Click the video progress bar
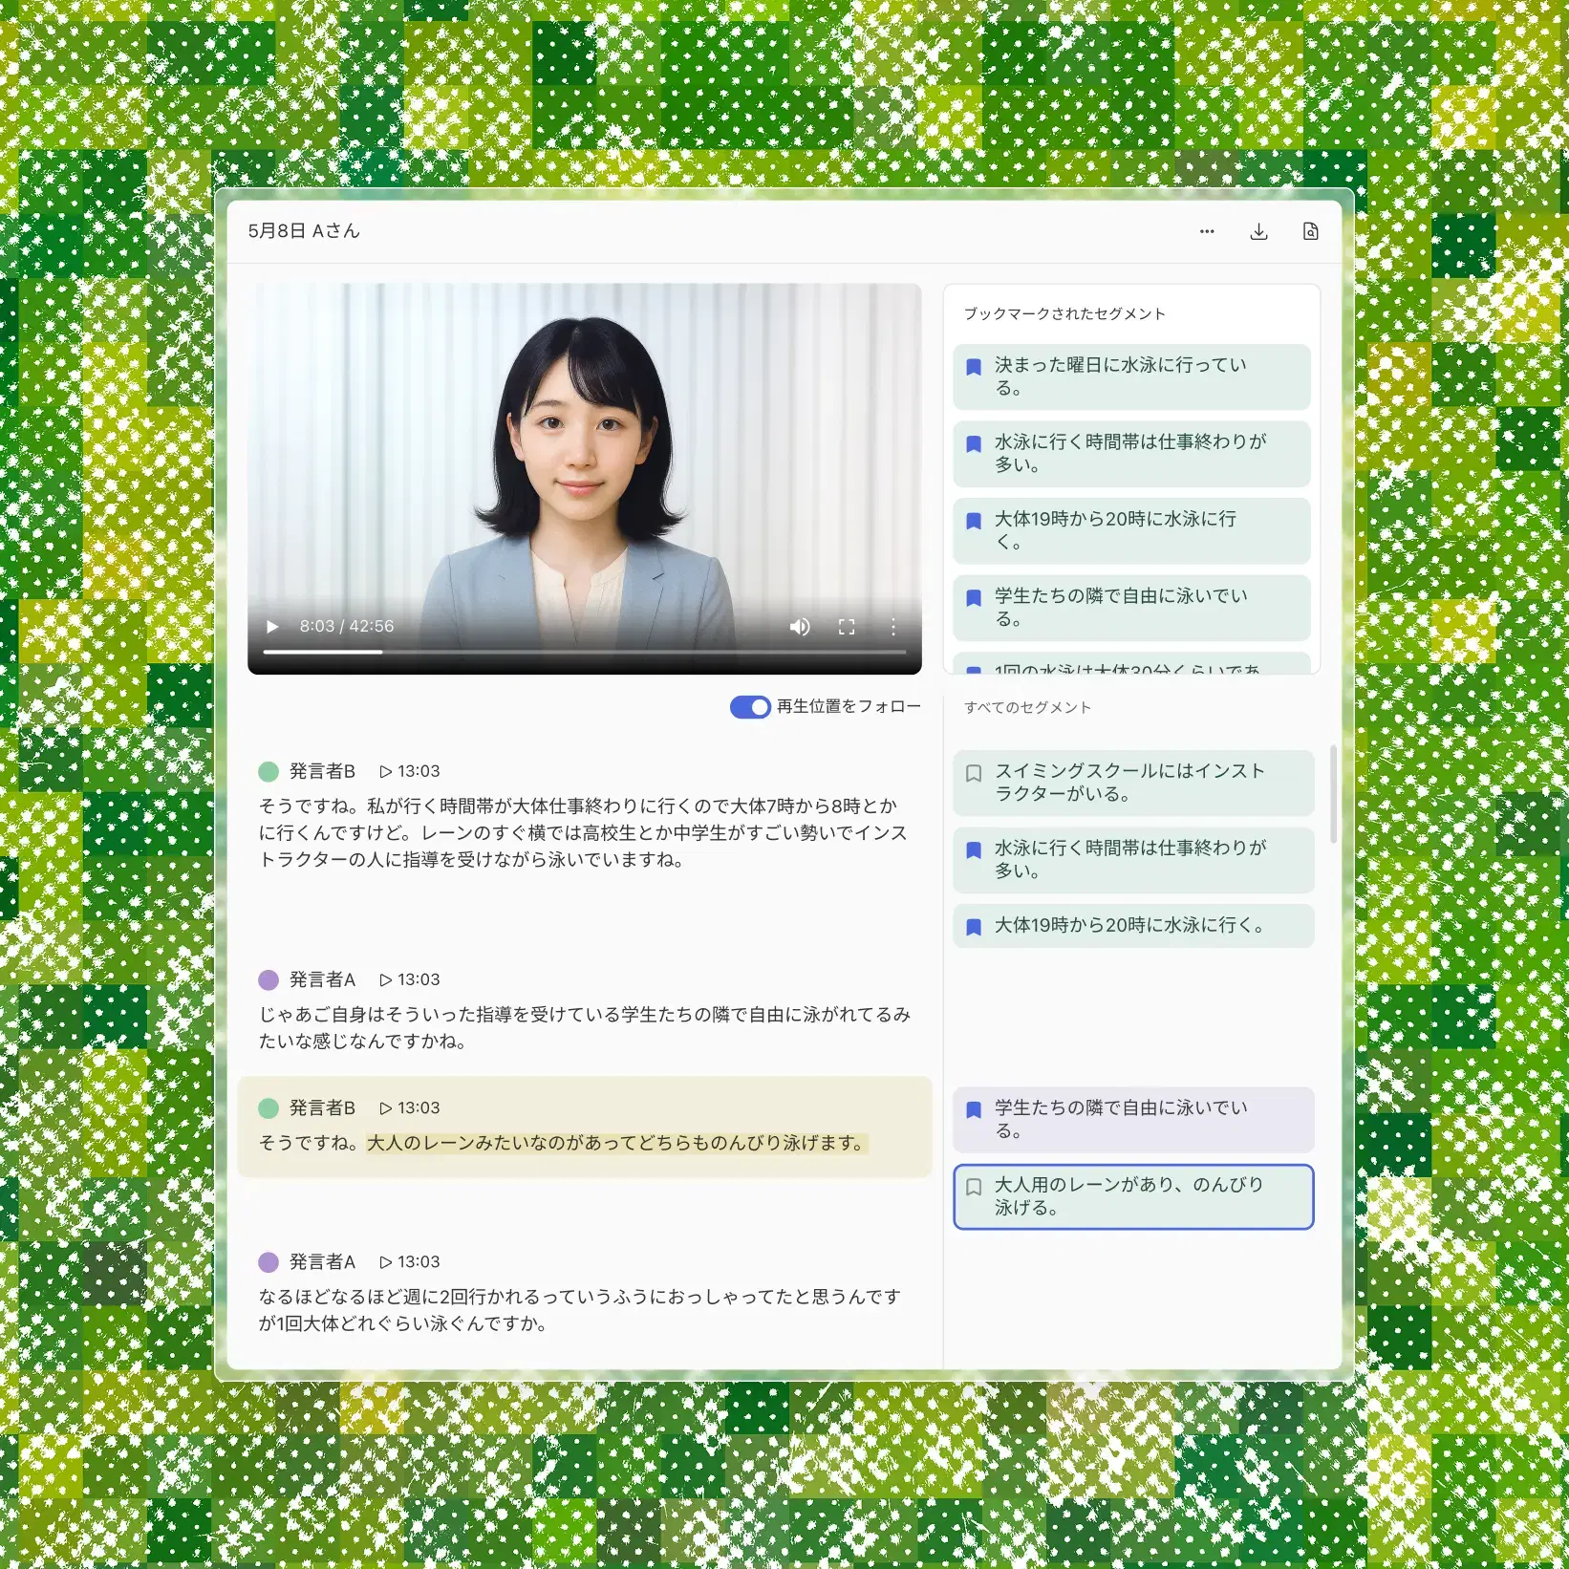The image size is (1569, 1569). click(584, 653)
